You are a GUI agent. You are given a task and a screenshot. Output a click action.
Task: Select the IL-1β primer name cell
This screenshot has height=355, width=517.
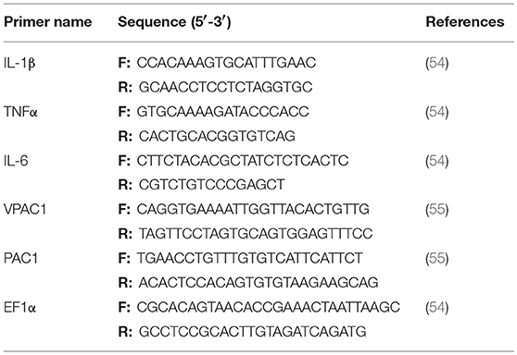pyautogui.click(x=19, y=63)
